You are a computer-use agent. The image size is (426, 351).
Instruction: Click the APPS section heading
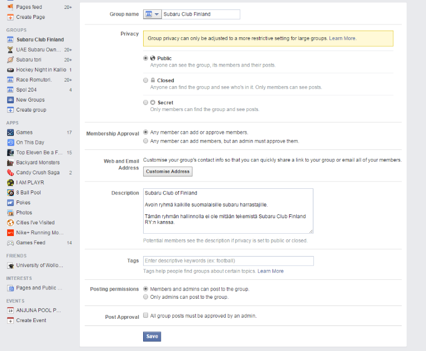pos(13,123)
